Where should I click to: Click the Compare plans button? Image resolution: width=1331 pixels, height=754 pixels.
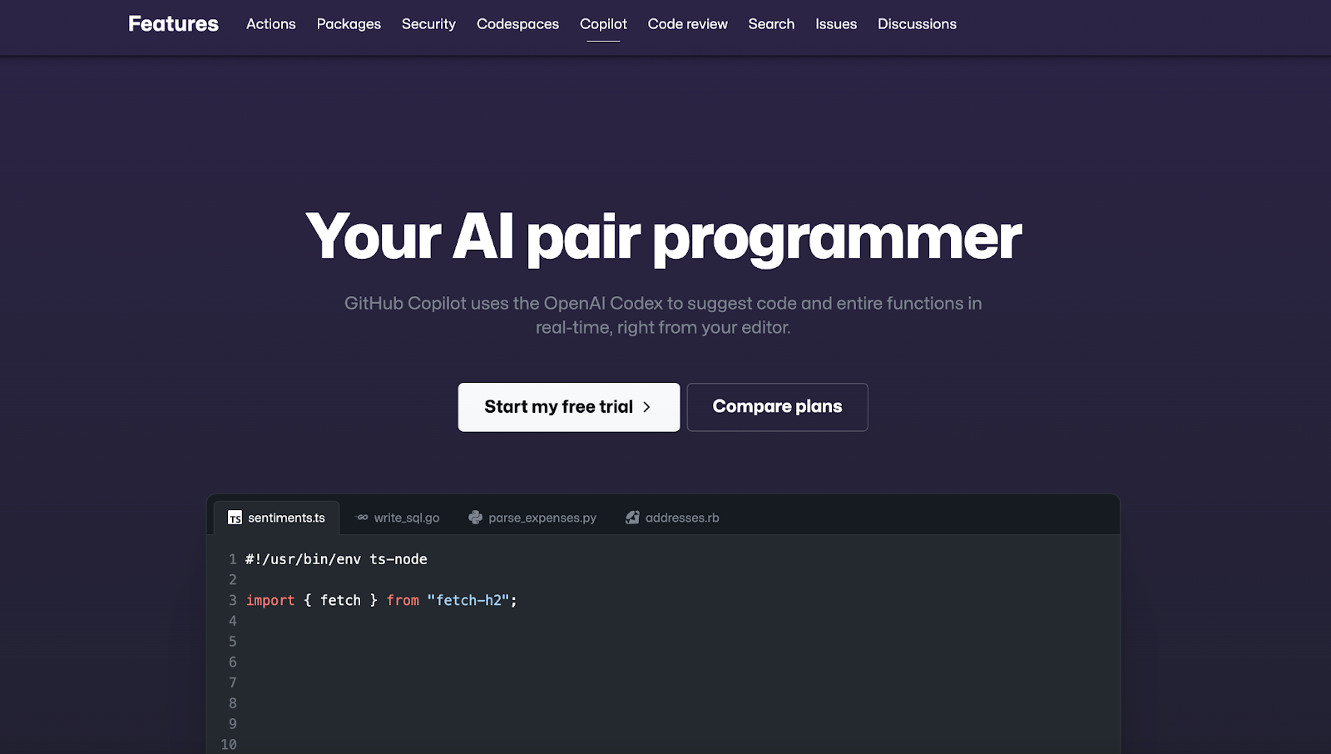click(778, 407)
